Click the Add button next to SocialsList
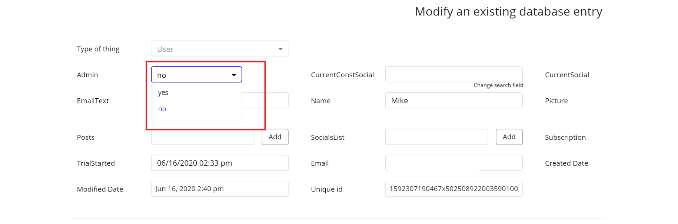 (509, 137)
